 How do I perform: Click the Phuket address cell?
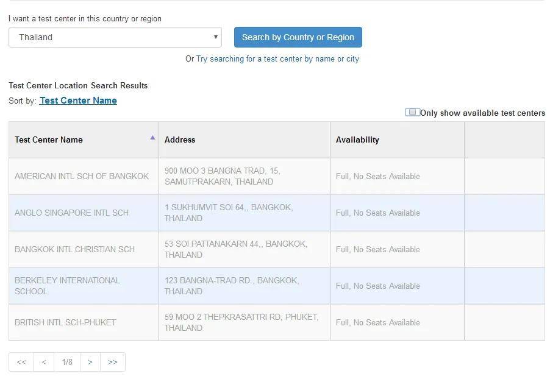tap(245, 322)
